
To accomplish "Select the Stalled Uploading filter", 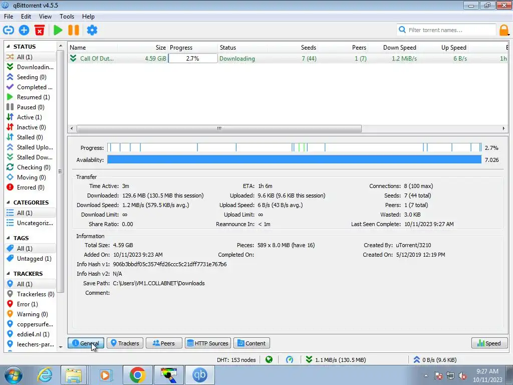I will 31,147.
